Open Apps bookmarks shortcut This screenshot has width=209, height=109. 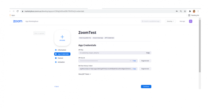point(13,15)
